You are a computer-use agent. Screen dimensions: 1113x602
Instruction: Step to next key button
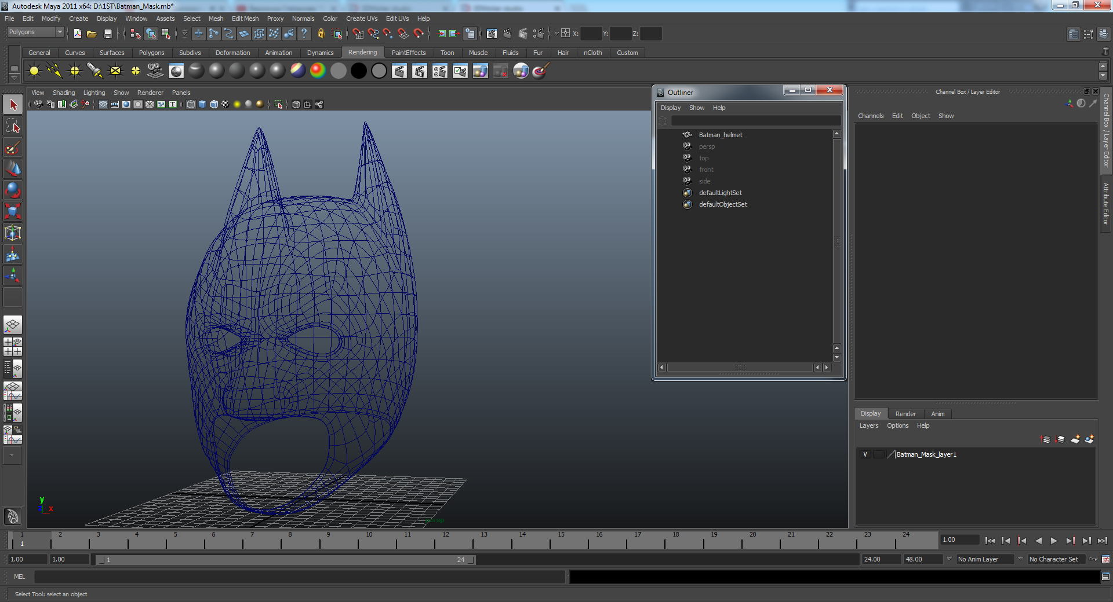click(1070, 541)
